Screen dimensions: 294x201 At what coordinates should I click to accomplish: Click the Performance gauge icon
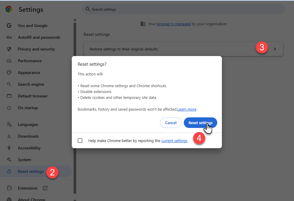pos(9,61)
